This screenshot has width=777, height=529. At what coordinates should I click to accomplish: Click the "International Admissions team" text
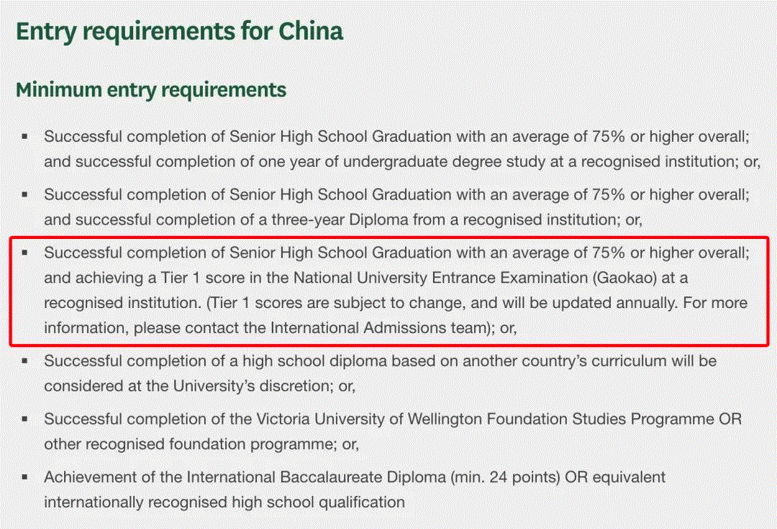click(375, 328)
